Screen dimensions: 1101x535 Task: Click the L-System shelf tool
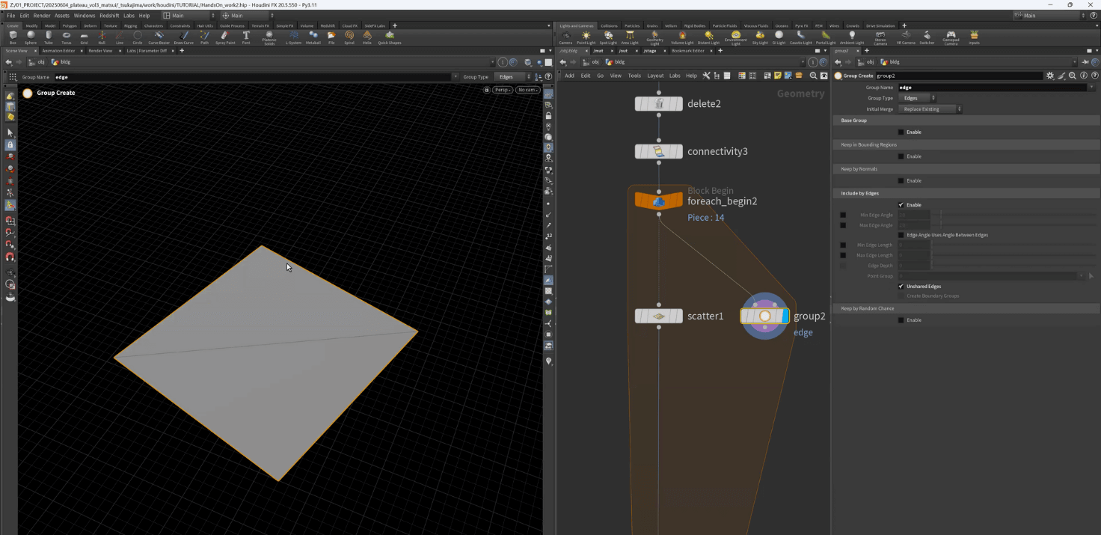[295, 36]
